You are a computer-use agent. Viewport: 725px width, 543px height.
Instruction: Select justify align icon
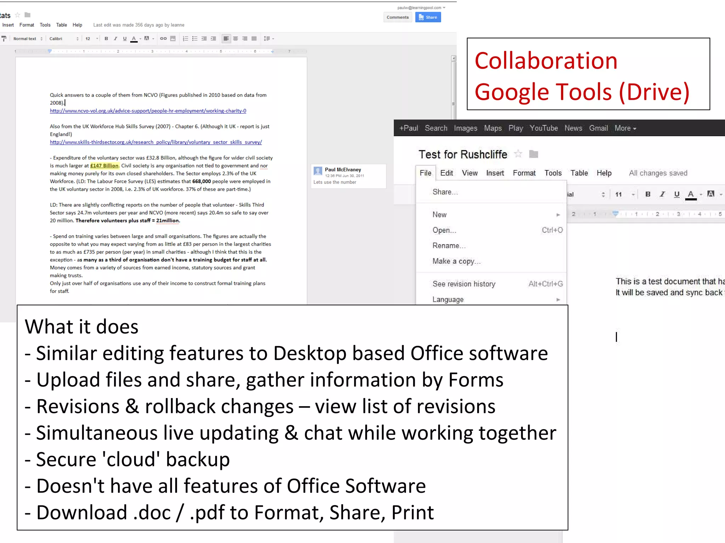[254, 39]
